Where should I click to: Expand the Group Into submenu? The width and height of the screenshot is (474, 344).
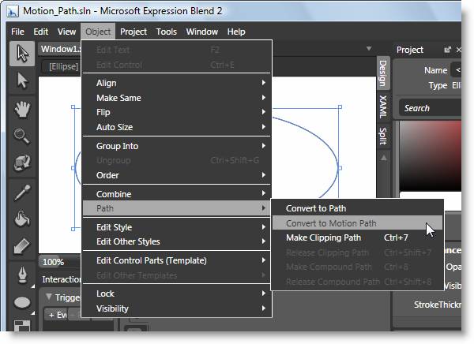pos(176,146)
